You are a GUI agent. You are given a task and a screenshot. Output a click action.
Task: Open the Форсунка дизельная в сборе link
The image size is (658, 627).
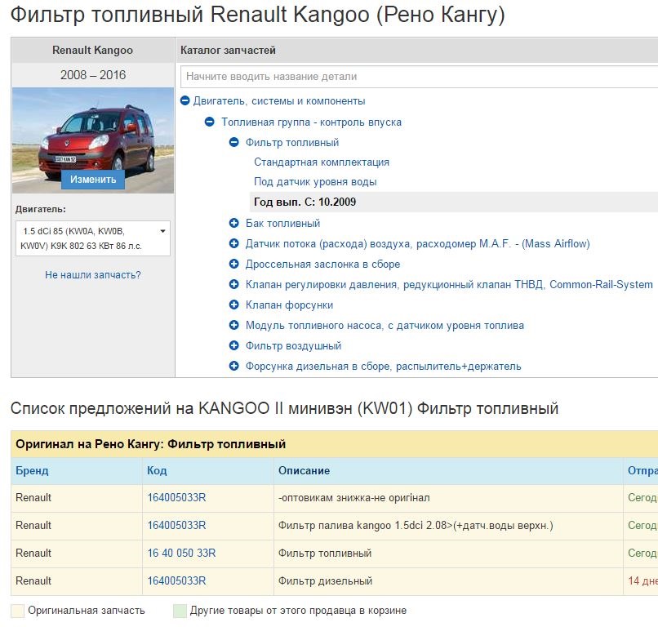[383, 367]
